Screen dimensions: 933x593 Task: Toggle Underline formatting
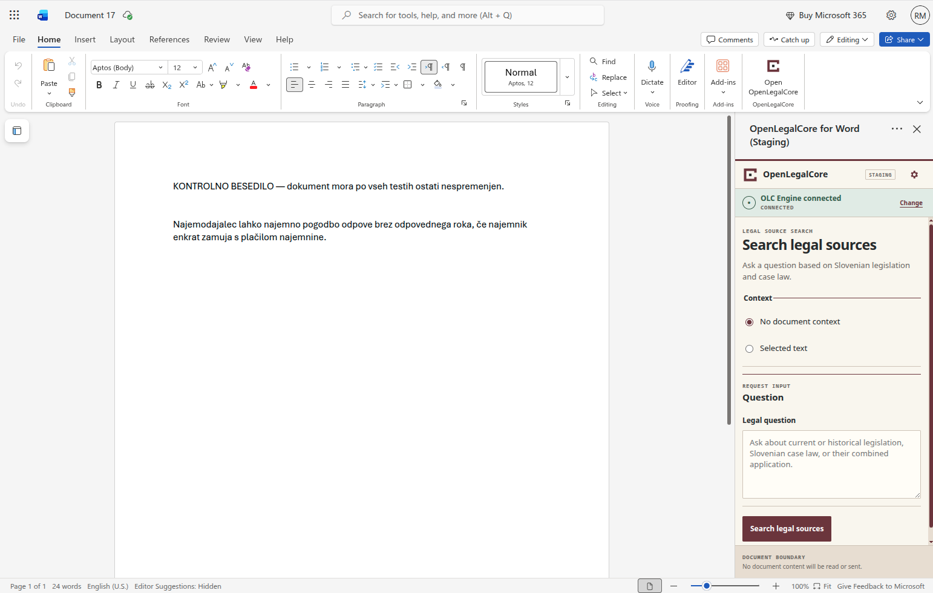coord(133,85)
